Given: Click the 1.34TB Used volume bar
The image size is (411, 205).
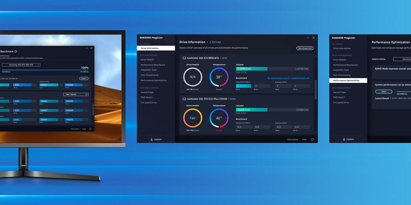Looking at the screenshot, I should [251, 69].
